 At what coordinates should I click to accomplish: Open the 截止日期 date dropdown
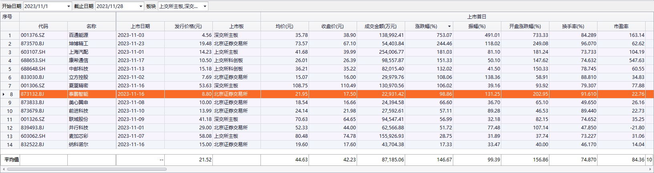pyautogui.click(x=141, y=6)
